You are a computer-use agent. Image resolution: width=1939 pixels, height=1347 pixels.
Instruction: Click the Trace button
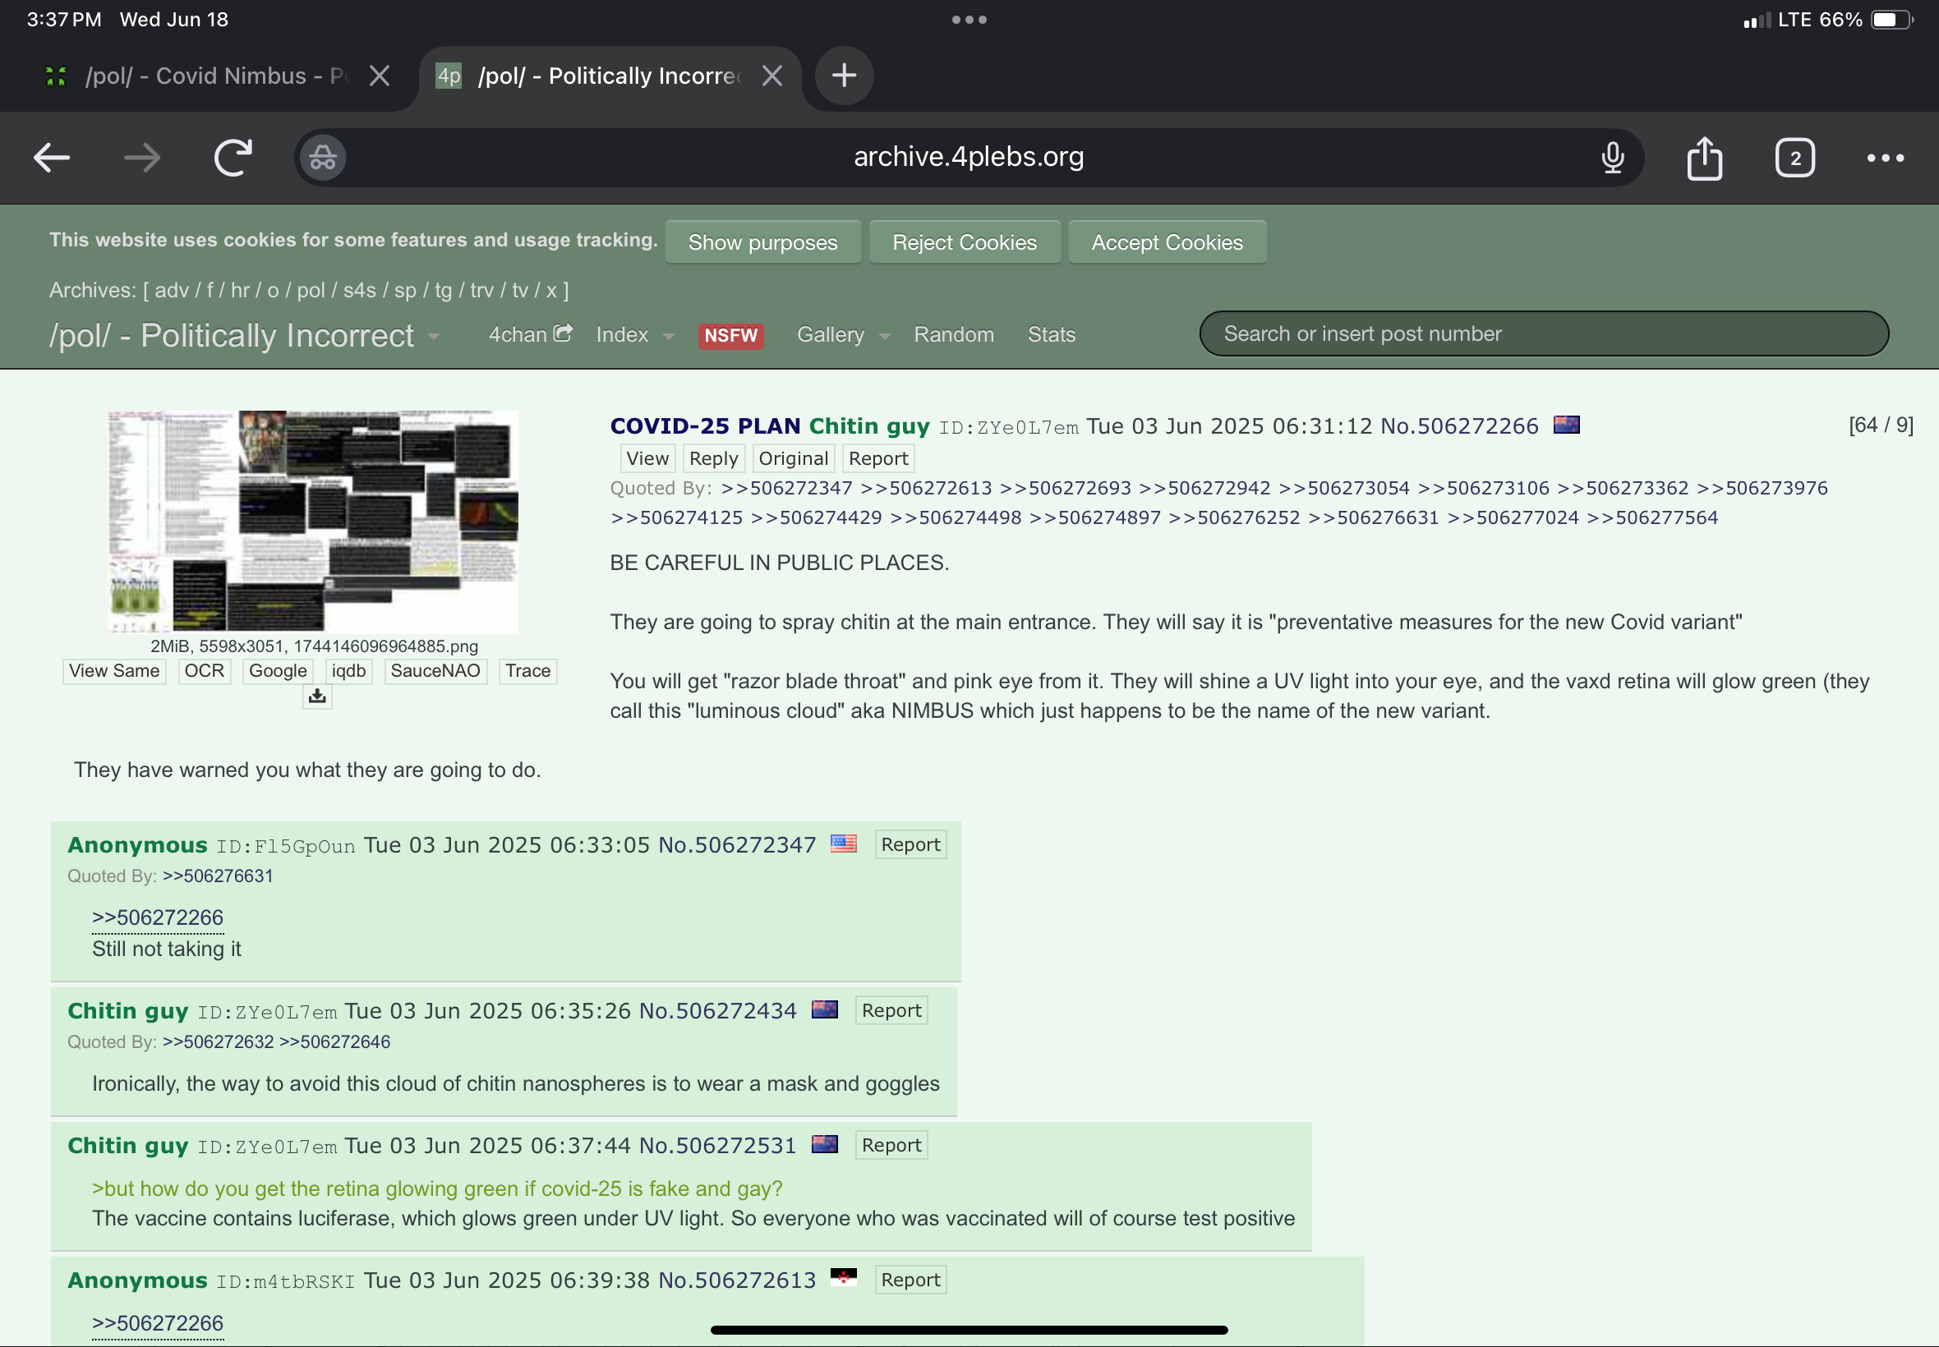pyautogui.click(x=527, y=671)
